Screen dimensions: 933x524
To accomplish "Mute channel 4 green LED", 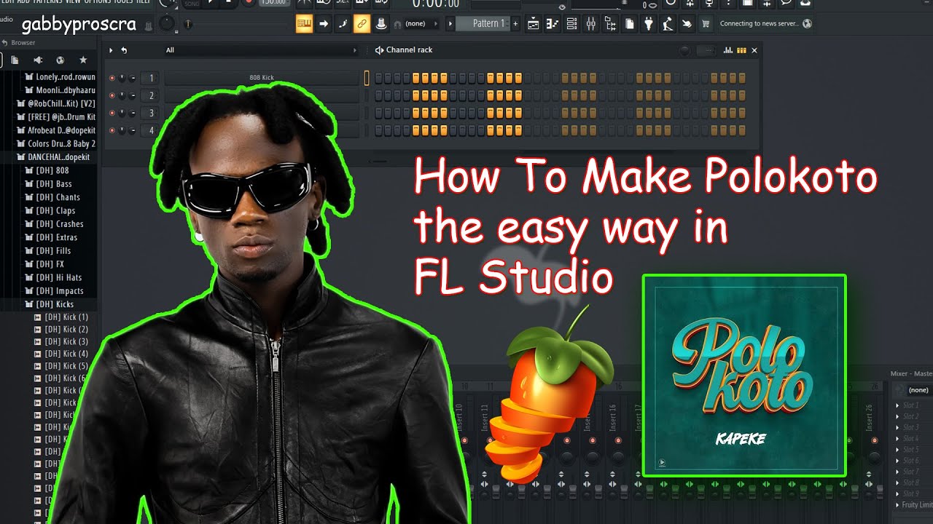I will (x=112, y=130).
